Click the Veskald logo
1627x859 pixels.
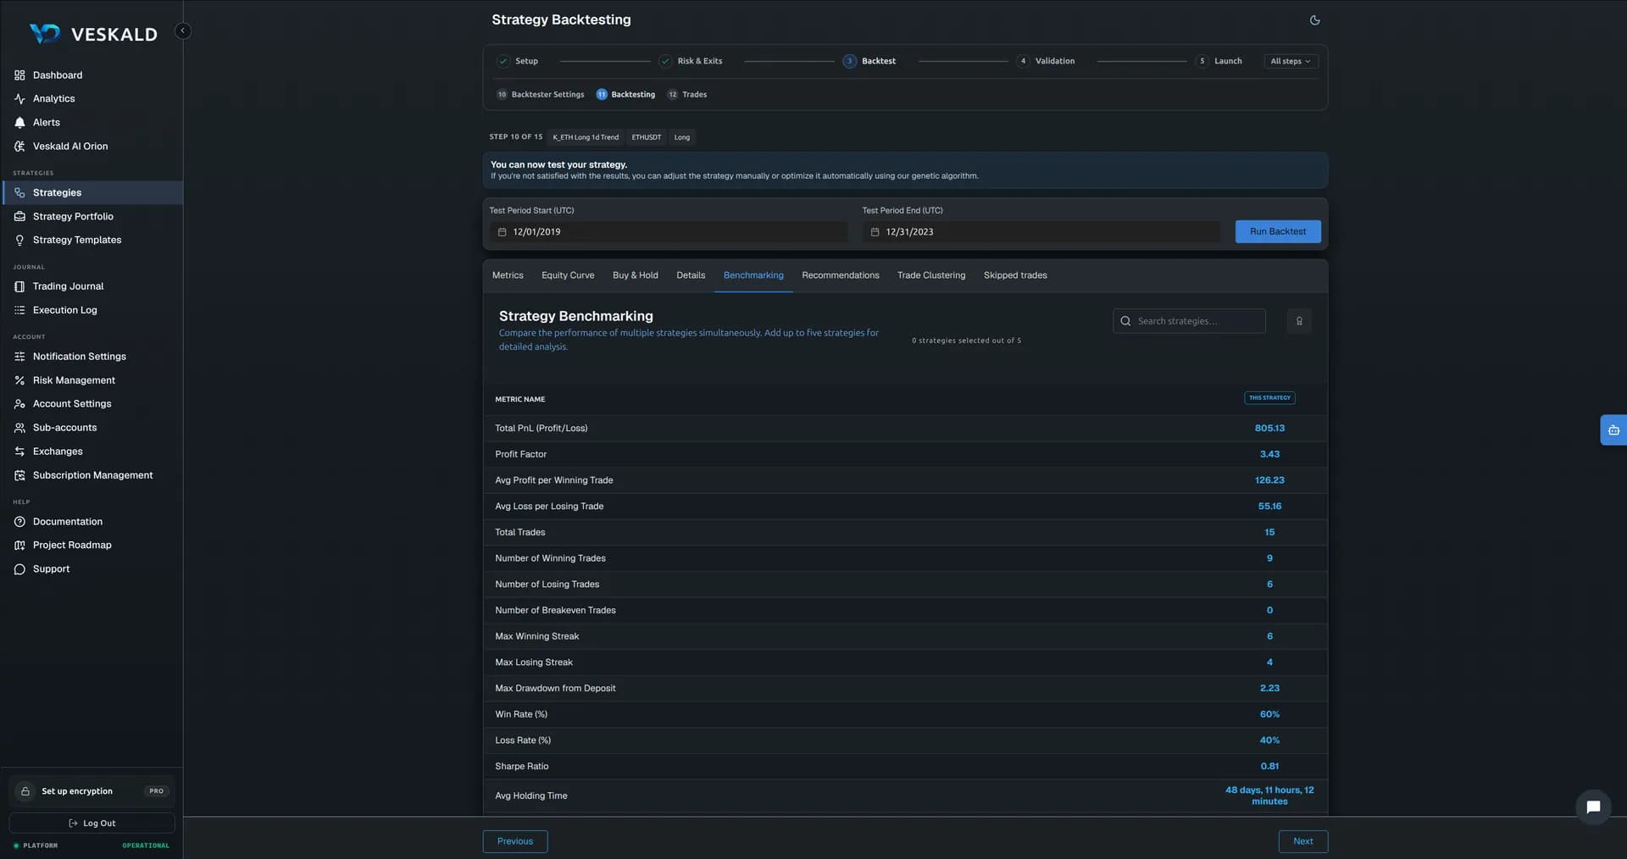pos(93,34)
